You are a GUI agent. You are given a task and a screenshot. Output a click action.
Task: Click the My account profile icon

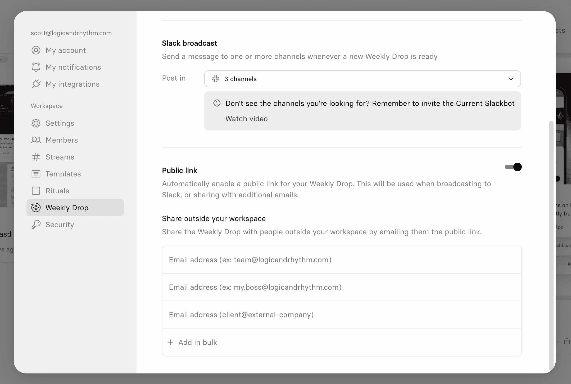[36, 50]
